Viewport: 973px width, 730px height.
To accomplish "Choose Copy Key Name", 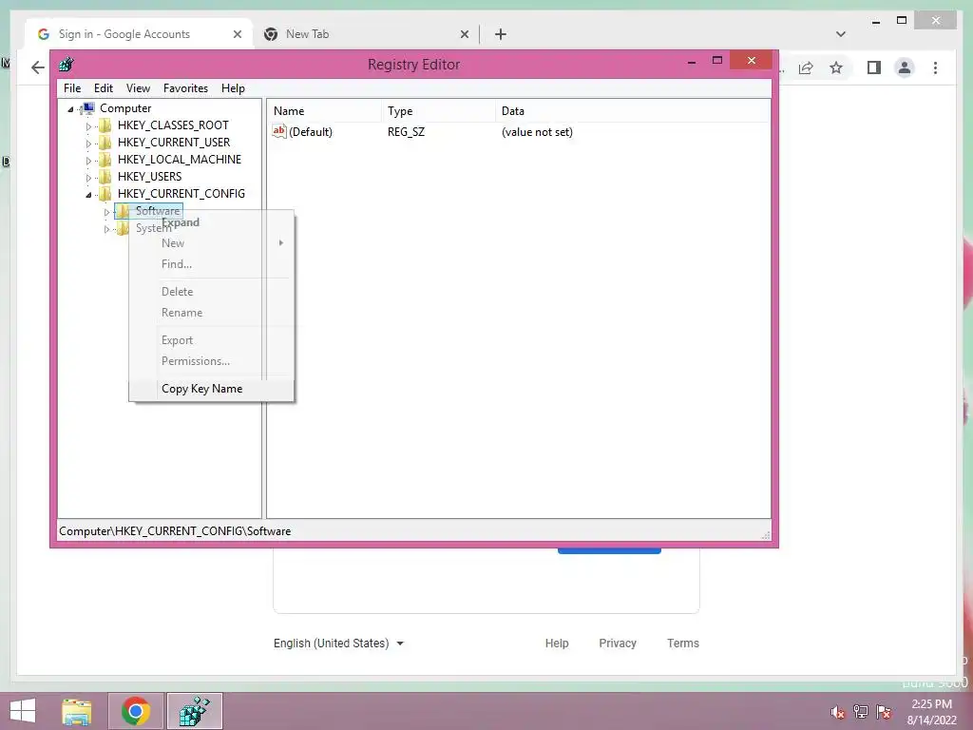I will tap(211, 389).
